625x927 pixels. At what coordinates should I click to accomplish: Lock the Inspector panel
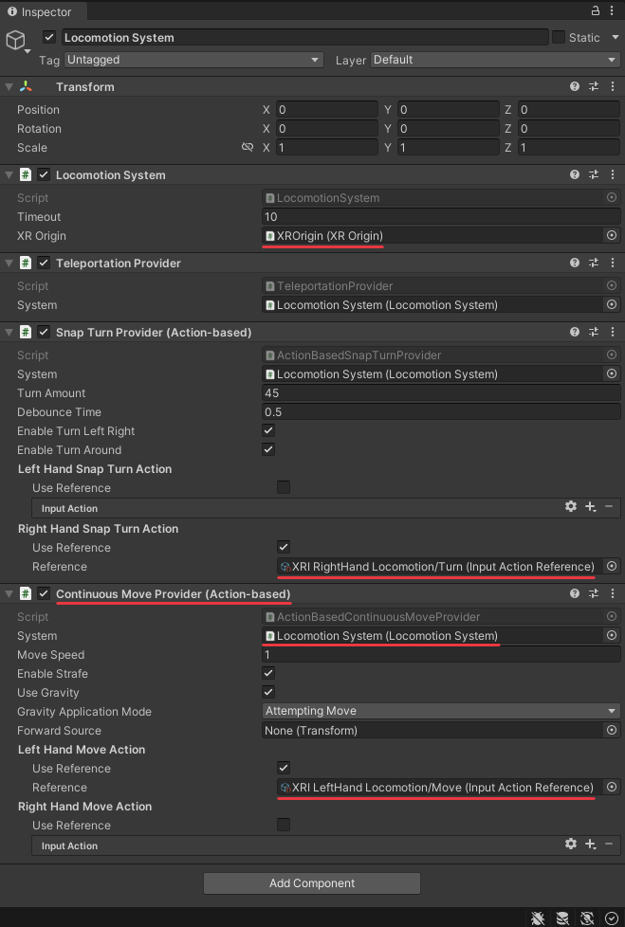pyautogui.click(x=596, y=10)
